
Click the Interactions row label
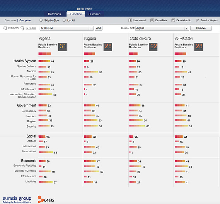[29, 146]
